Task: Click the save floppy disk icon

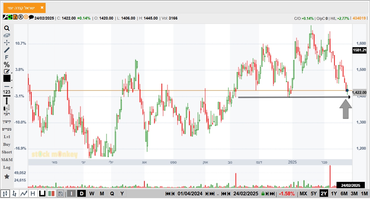Action: tap(60, 194)
